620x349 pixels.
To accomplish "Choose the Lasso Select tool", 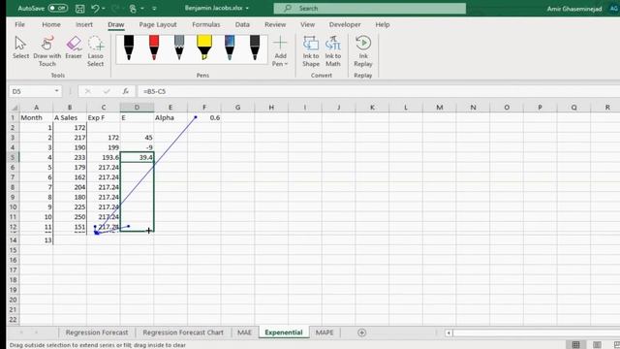I will point(96,51).
